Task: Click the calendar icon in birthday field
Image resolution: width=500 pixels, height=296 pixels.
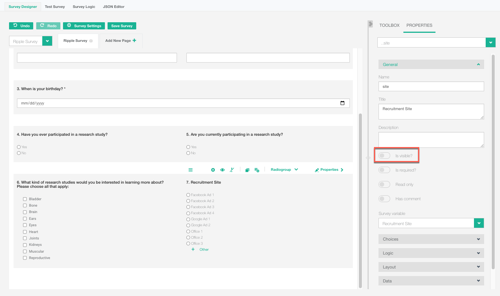Action: 342,103
